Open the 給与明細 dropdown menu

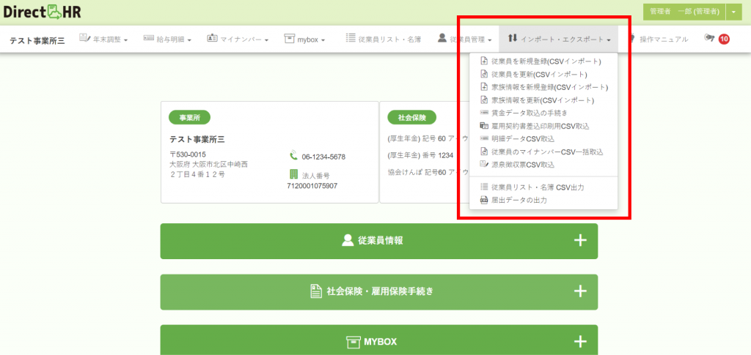[x=168, y=40]
